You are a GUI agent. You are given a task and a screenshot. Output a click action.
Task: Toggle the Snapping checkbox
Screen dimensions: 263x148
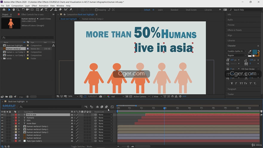pyautogui.click(x=96, y=10)
